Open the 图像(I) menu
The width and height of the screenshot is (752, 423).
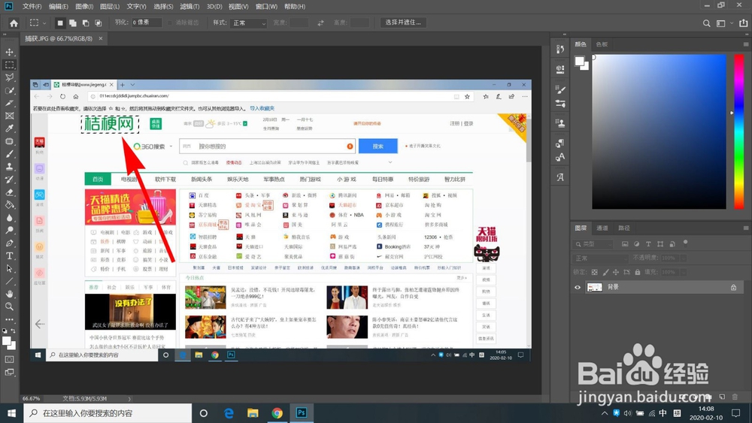click(84, 6)
